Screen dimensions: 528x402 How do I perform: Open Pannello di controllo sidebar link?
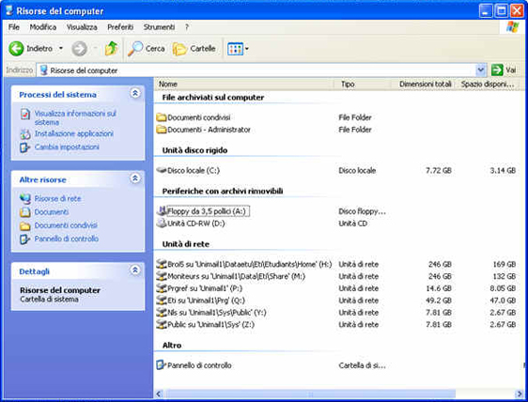point(67,239)
